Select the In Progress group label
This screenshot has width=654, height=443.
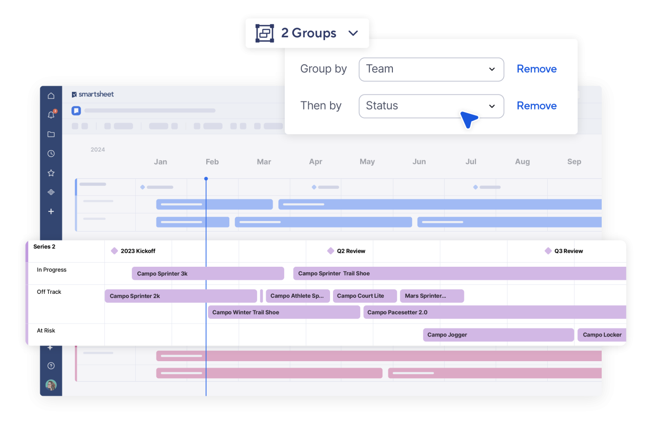click(x=51, y=270)
